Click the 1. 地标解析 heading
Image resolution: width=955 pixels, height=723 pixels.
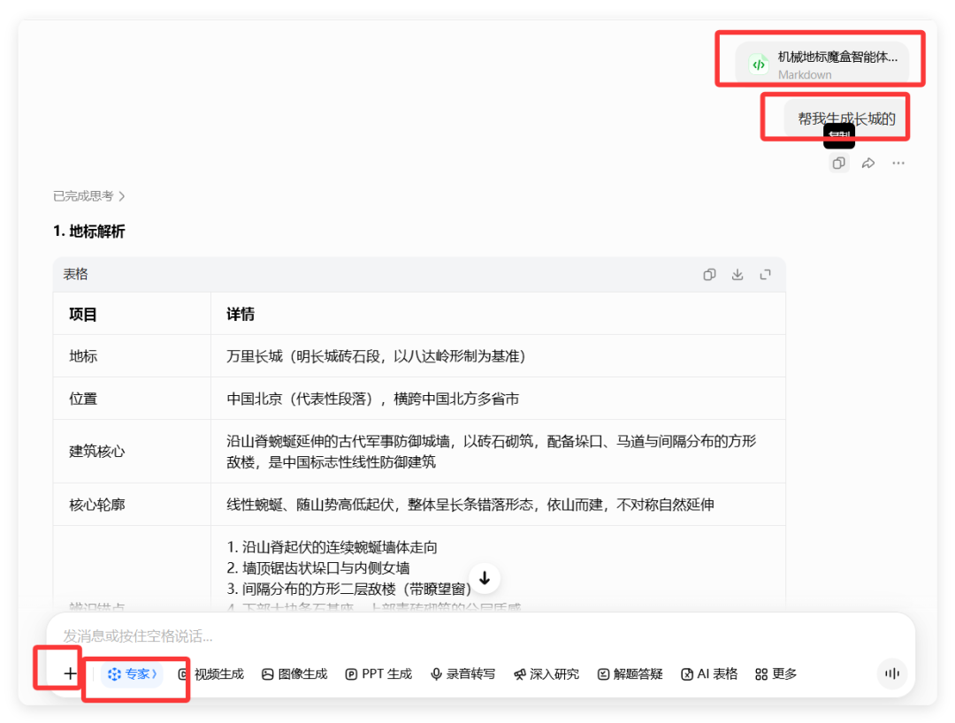click(89, 232)
